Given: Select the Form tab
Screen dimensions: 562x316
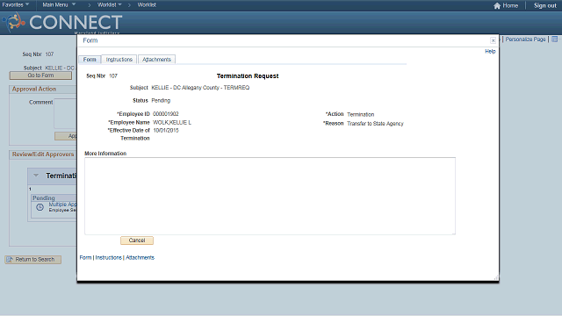Looking at the screenshot, I should click(90, 60).
